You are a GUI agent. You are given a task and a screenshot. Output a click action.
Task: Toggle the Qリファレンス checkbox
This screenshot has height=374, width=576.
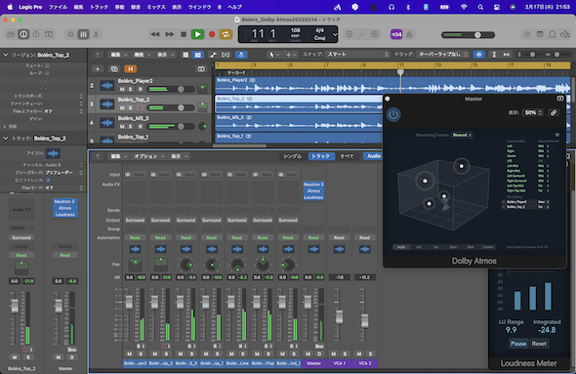[x=48, y=180]
